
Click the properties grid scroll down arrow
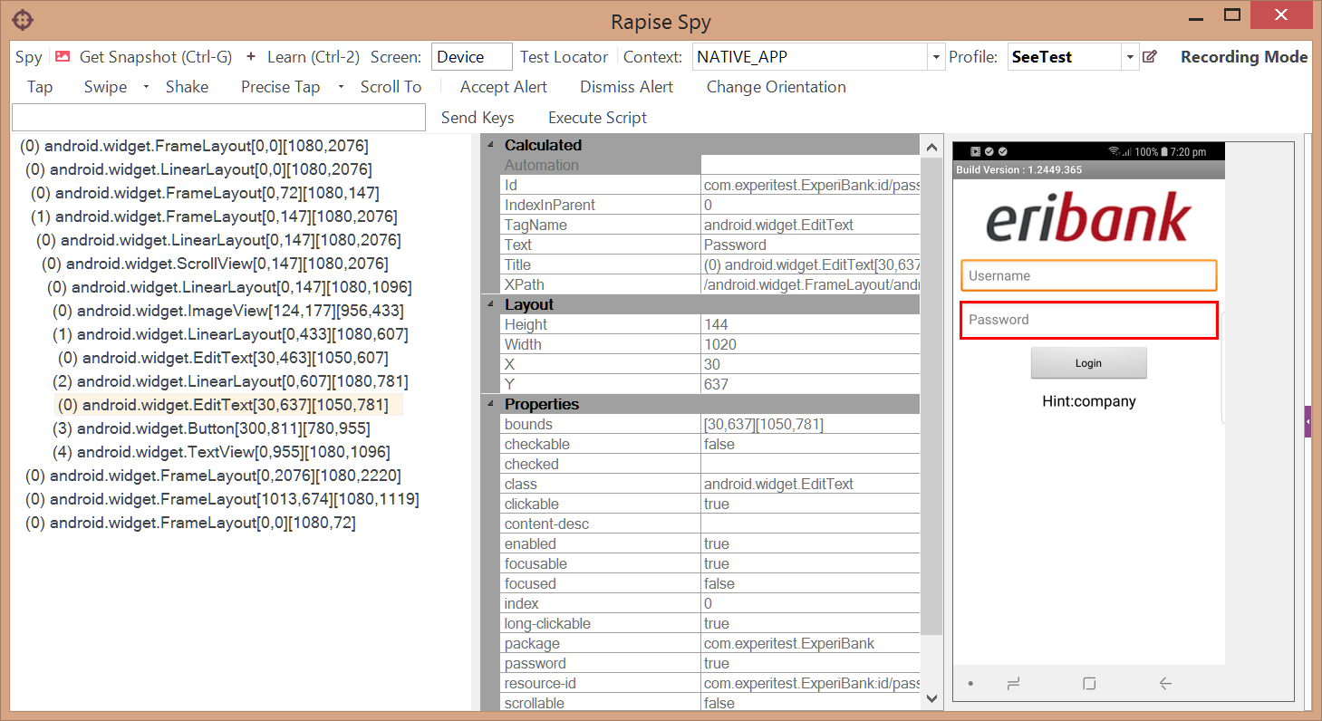[x=931, y=698]
